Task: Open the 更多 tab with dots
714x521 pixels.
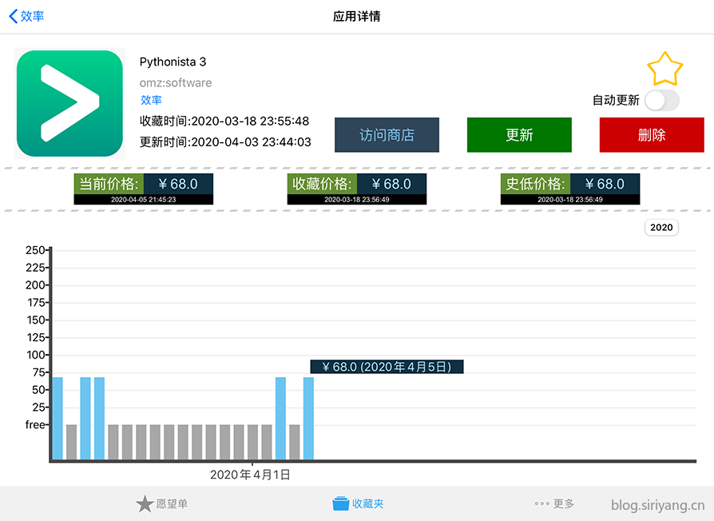Action: tap(554, 503)
